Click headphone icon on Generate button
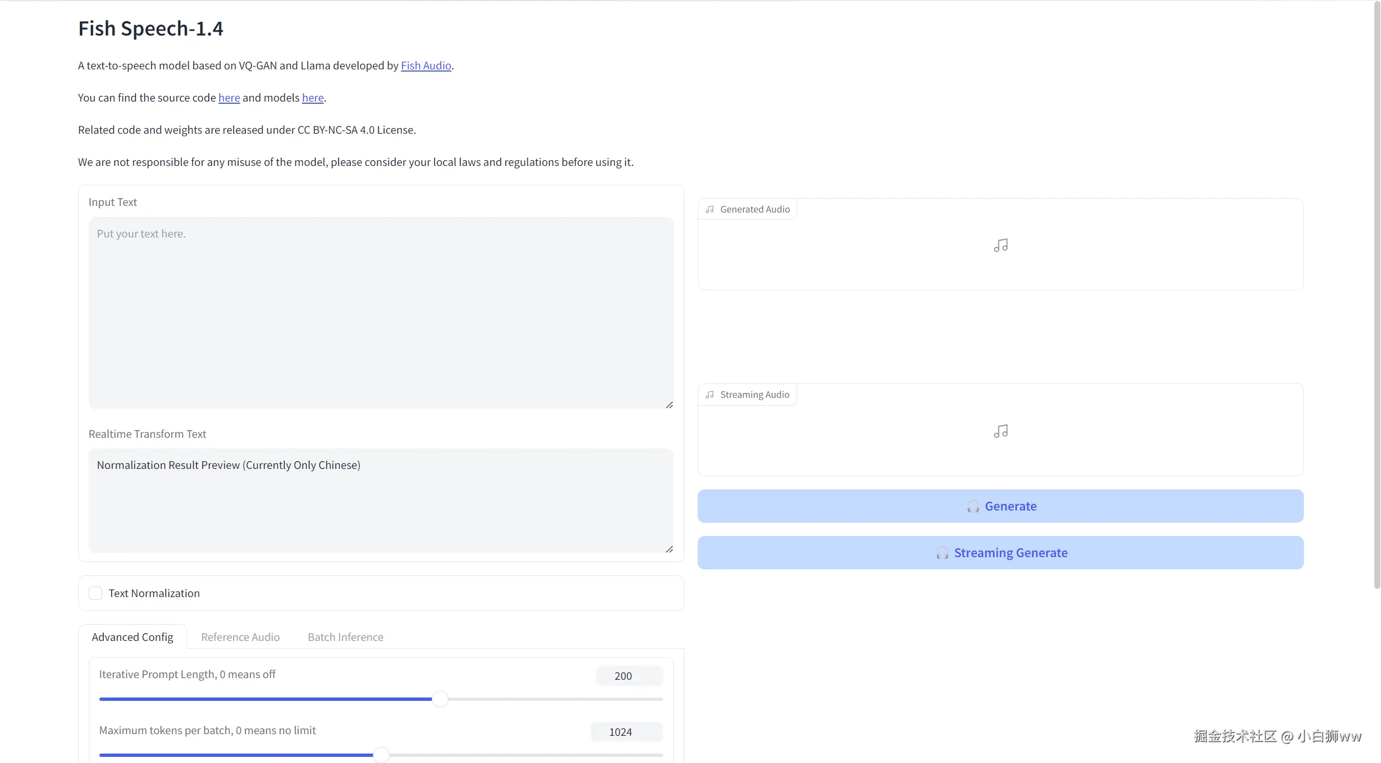Viewport: 1381px width, 763px height. (x=972, y=506)
